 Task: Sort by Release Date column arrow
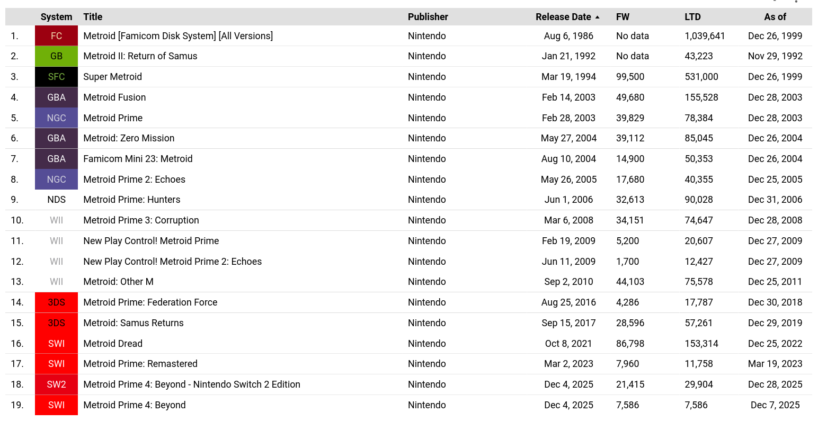click(597, 17)
